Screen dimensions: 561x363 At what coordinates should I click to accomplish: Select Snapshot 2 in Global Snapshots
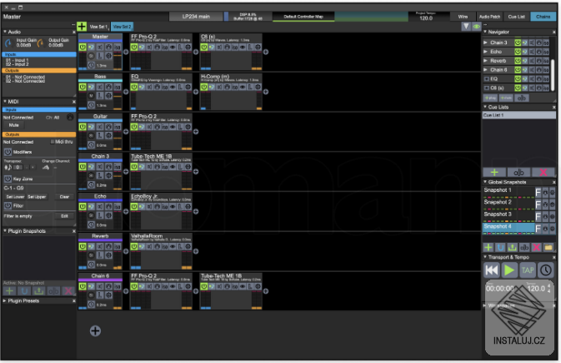(508, 203)
